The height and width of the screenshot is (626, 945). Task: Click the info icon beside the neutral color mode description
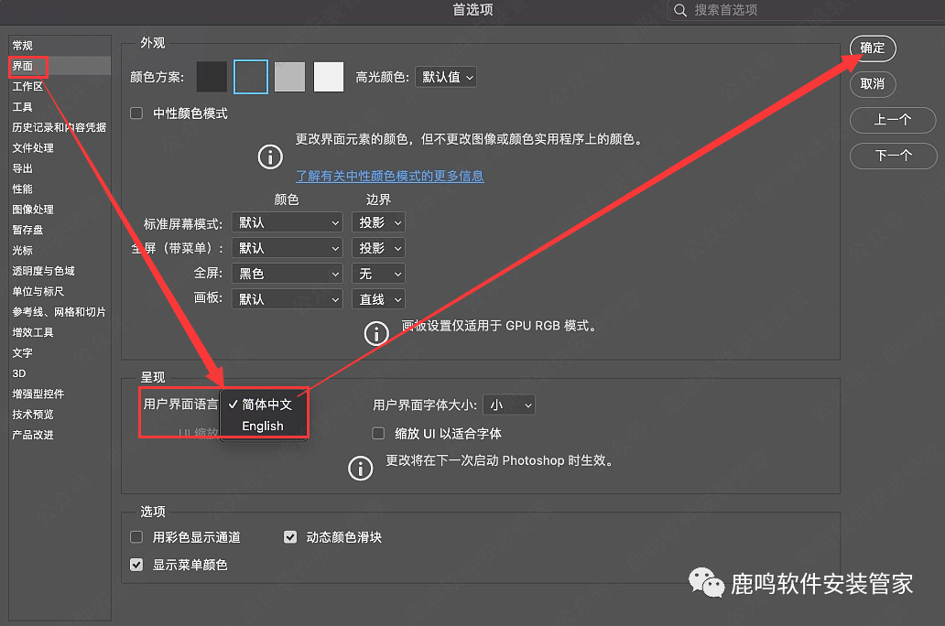click(270, 156)
